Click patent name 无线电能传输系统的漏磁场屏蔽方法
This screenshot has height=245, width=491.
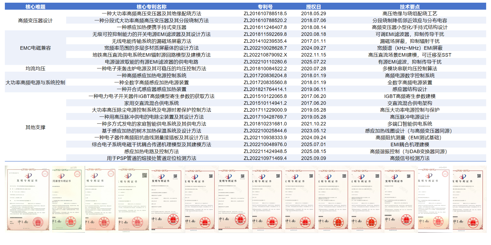(151, 41)
